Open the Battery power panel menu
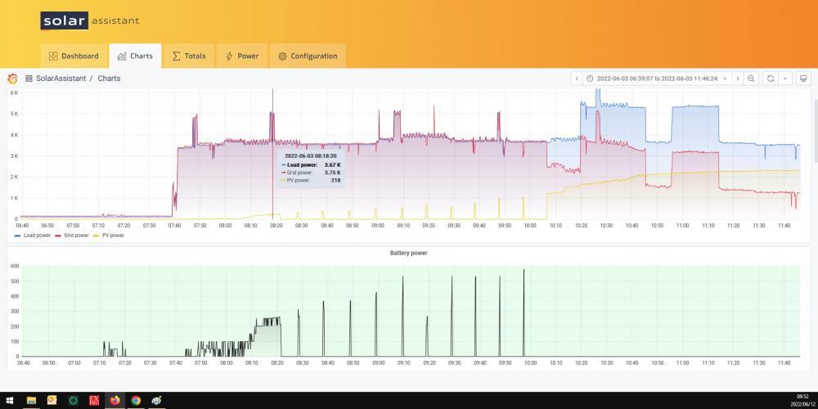The height and width of the screenshot is (409, 818). pyautogui.click(x=408, y=253)
